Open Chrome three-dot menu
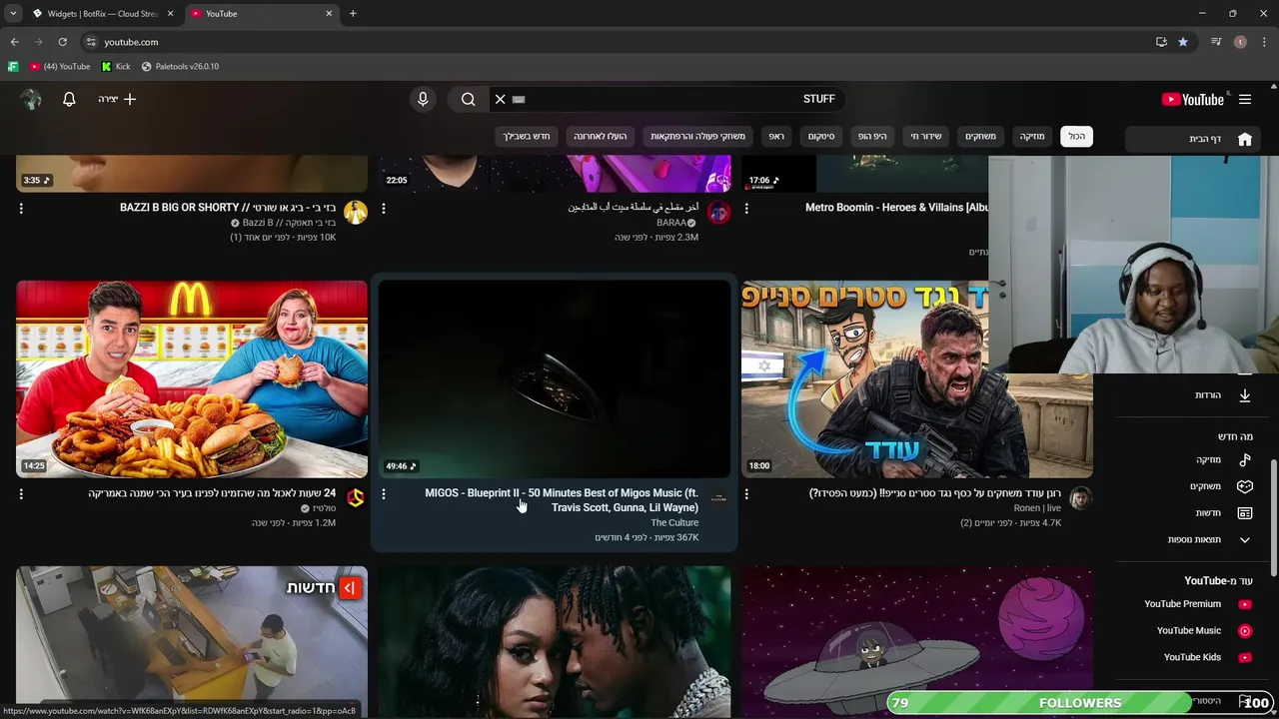1279x719 pixels. click(1264, 42)
